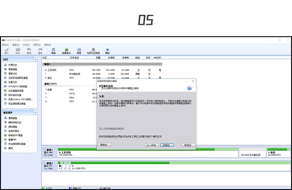Image resolution: width=292 pixels, height=190 pixels.
Task: Click the 放弃 (Discard) toolbar icon
Action: 18,50
